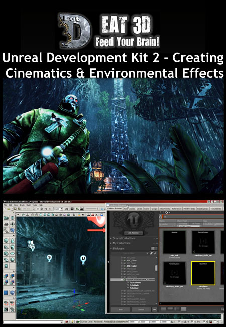Select the highlighted package row in the tree
The width and height of the screenshot is (226, 327).
[133, 280]
